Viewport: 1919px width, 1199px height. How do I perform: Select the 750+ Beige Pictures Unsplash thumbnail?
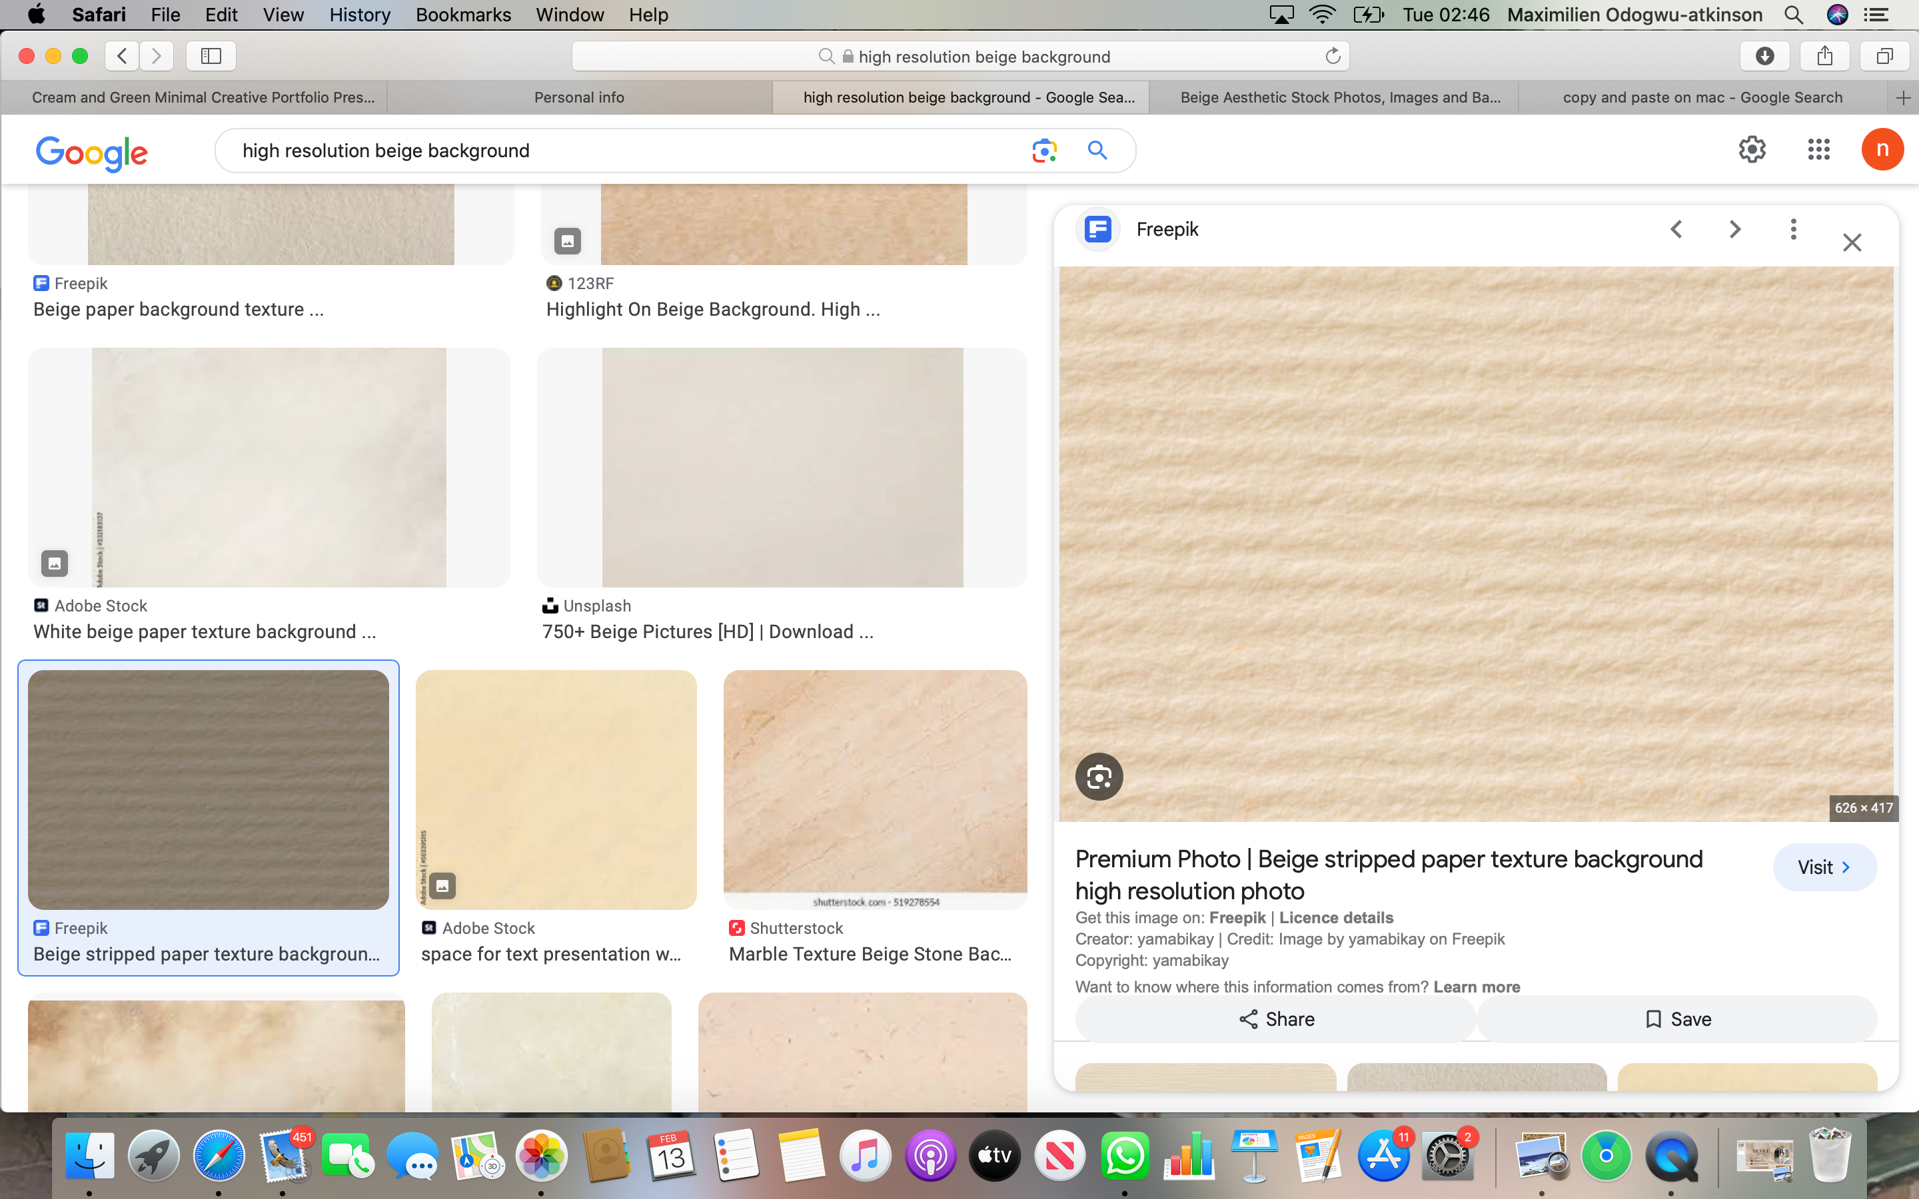[782, 467]
